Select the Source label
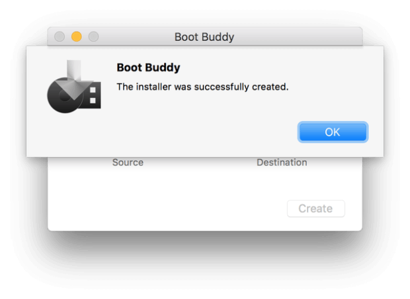This screenshot has height=299, width=410. click(x=128, y=162)
